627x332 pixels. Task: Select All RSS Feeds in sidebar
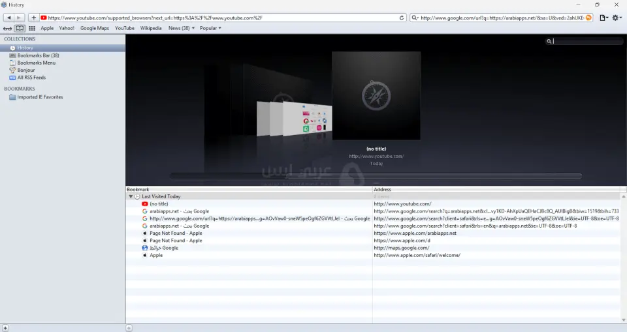tap(31, 77)
